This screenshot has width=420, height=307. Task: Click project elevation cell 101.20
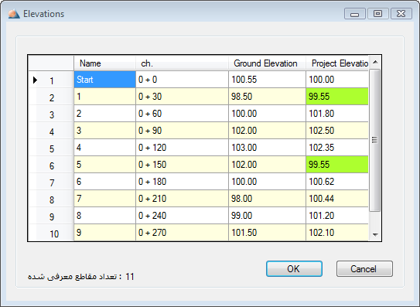coord(337,216)
